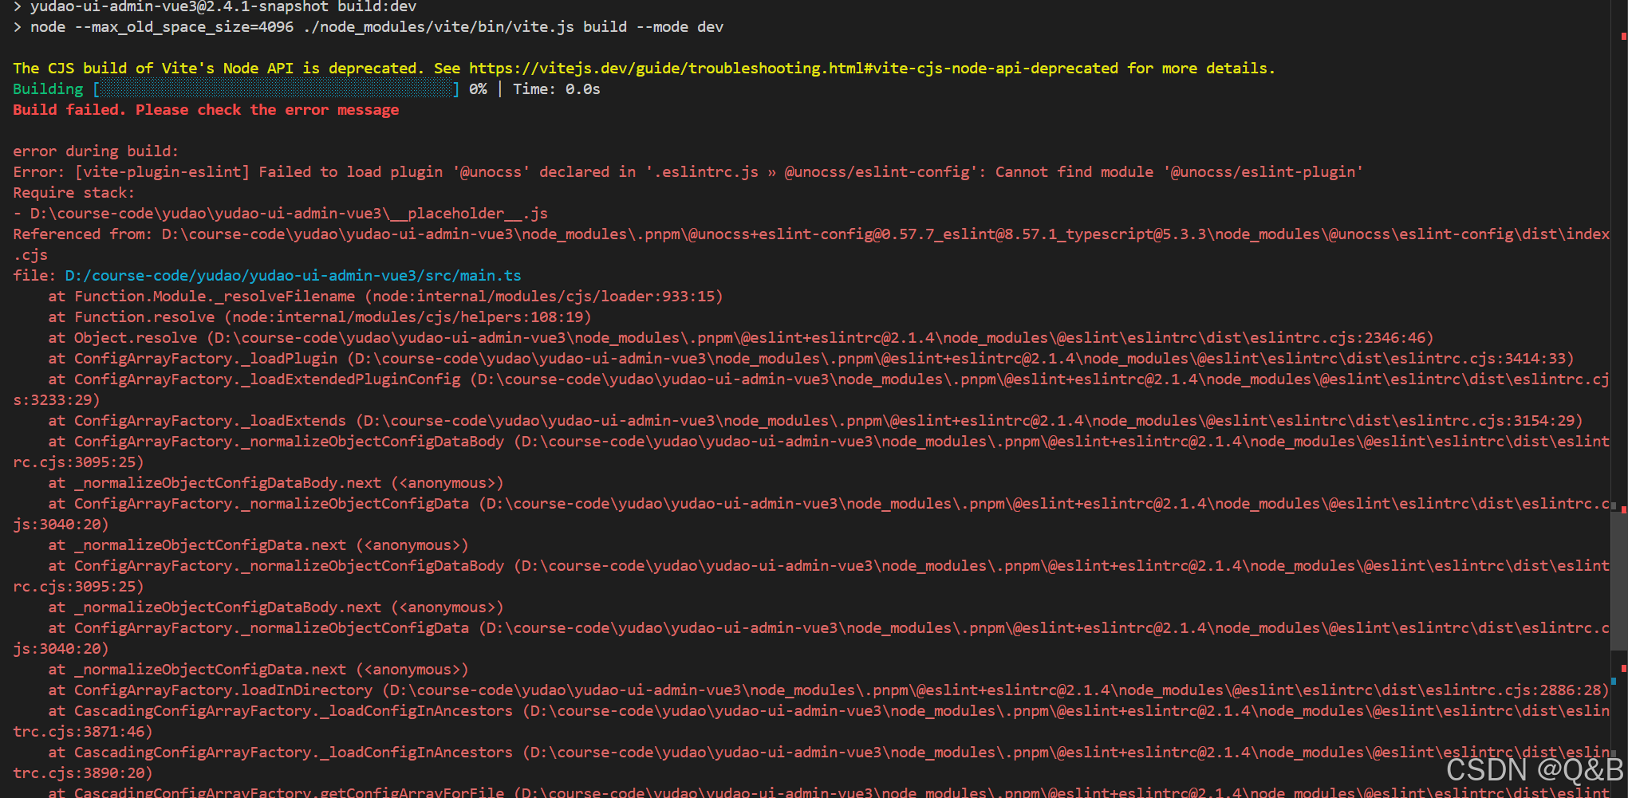Click the 'node --max_old_space_size=4096' command line

[x=369, y=27]
